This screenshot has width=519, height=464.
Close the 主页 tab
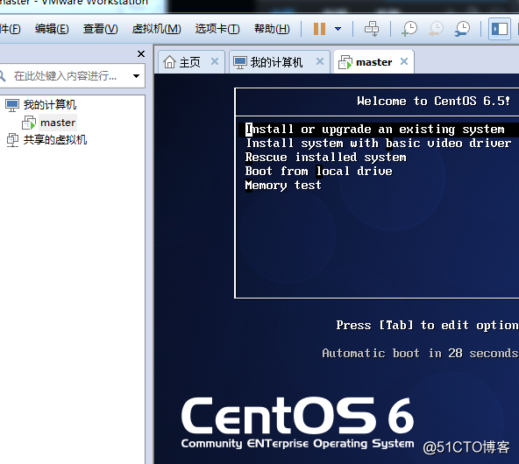click(215, 61)
